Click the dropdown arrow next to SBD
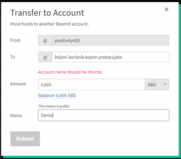181x159 pixels. click(x=165, y=85)
